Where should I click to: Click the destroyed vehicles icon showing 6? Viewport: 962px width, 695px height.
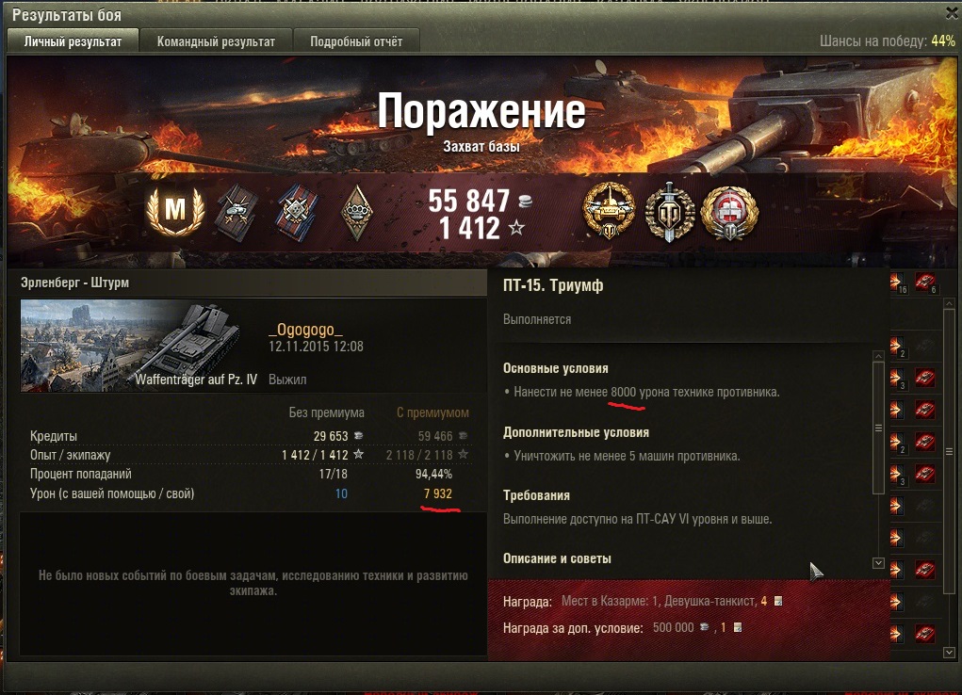point(926,283)
